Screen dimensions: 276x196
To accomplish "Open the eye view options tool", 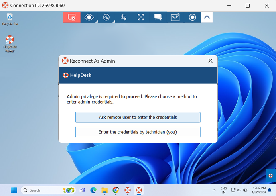I will (89, 17).
